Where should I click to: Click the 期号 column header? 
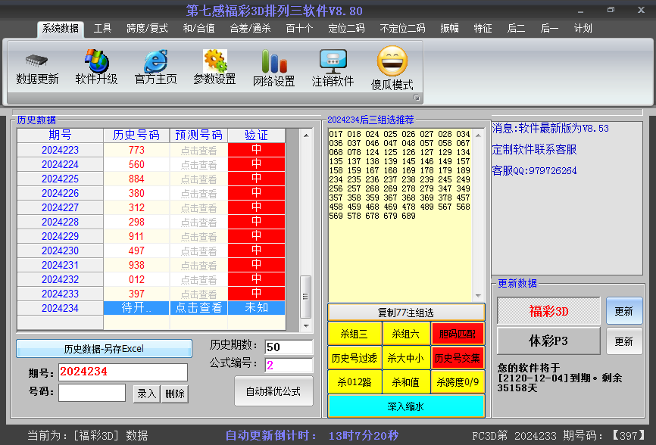pyautogui.click(x=61, y=135)
